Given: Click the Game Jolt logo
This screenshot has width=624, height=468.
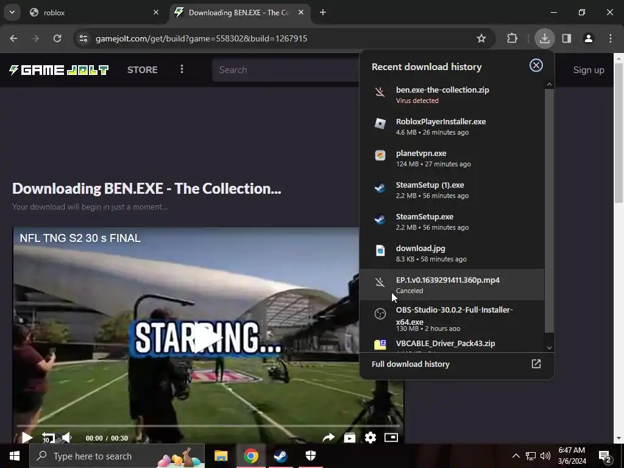Looking at the screenshot, I should click(59, 70).
